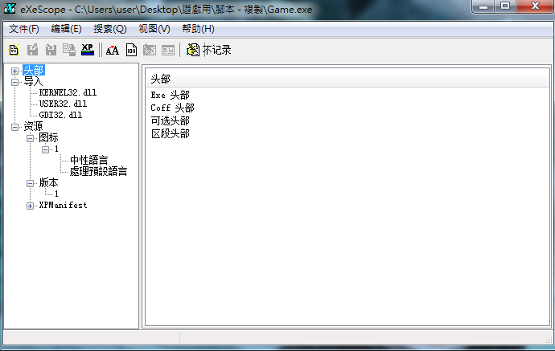Select 区段头部 in the list

click(x=171, y=133)
